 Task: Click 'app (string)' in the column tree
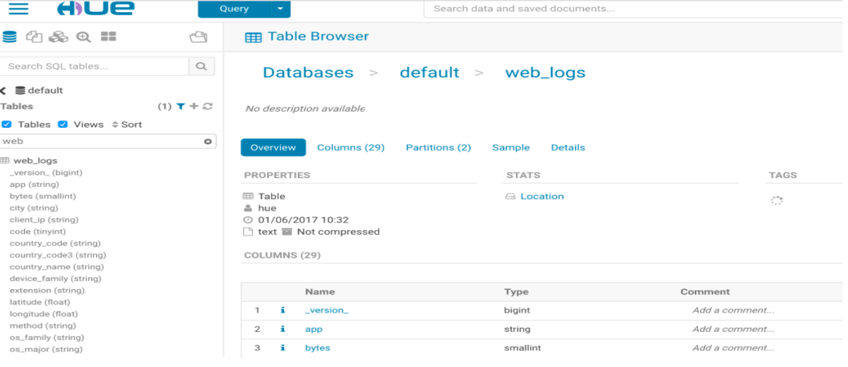point(35,184)
